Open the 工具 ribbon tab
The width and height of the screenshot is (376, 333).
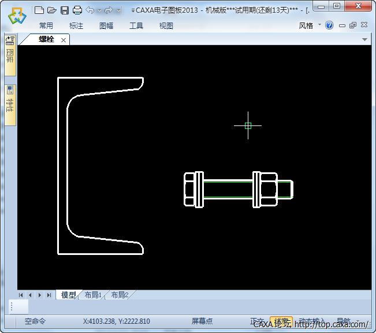(x=136, y=26)
